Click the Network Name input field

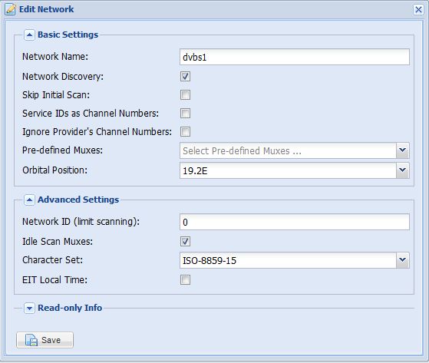[295, 57]
